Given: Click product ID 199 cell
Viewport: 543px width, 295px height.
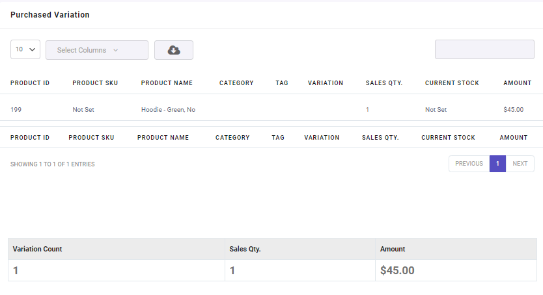Looking at the screenshot, I should [x=16, y=110].
